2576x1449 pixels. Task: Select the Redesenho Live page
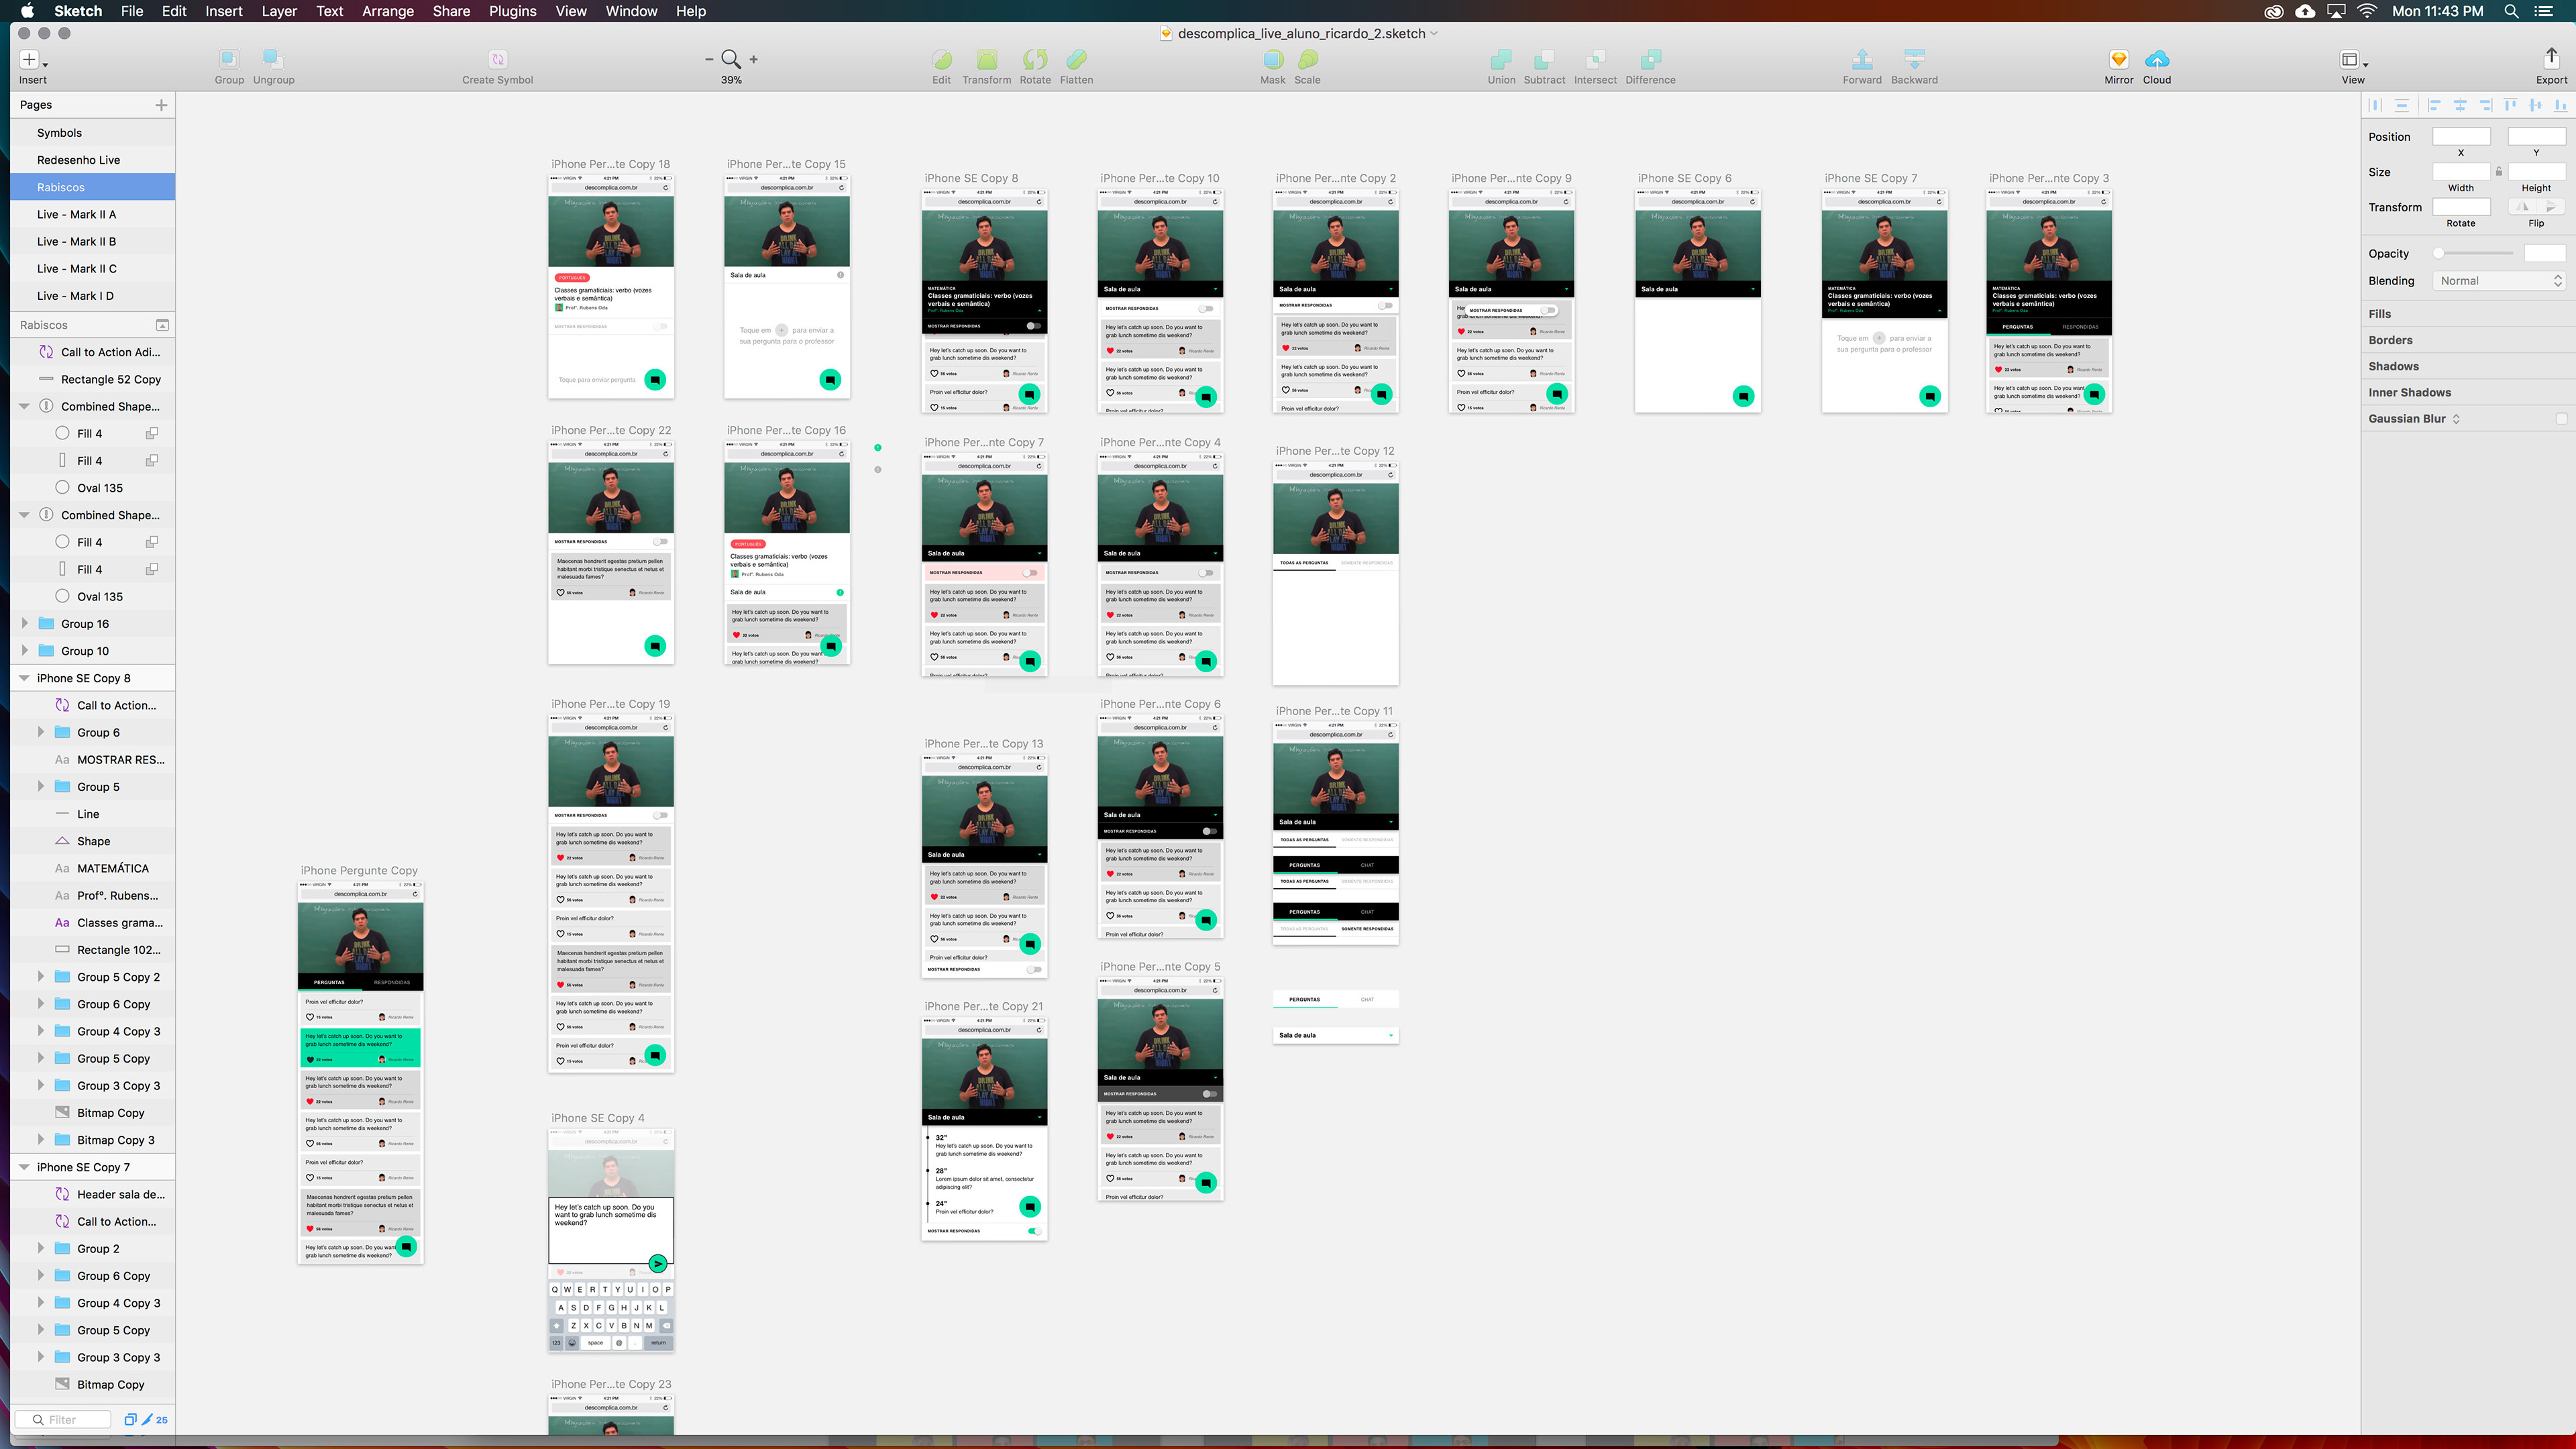pyautogui.click(x=93, y=160)
